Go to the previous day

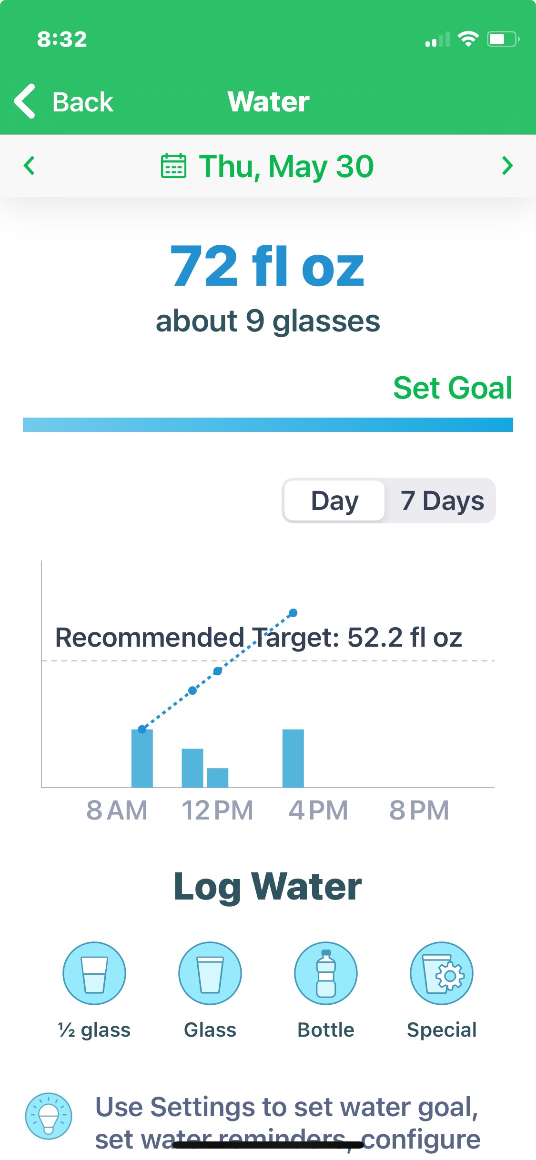[x=30, y=166]
